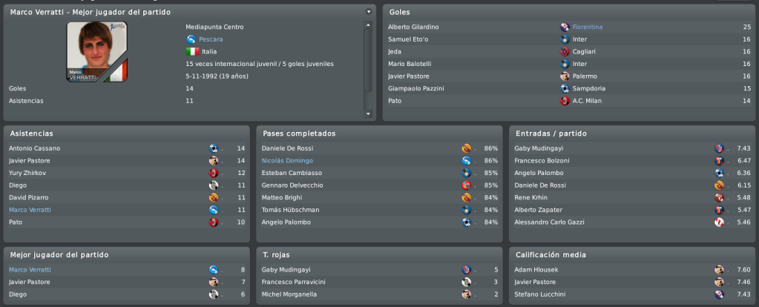
Task: Click the player info panel scrollbar thumb
Action: point(368,60)
